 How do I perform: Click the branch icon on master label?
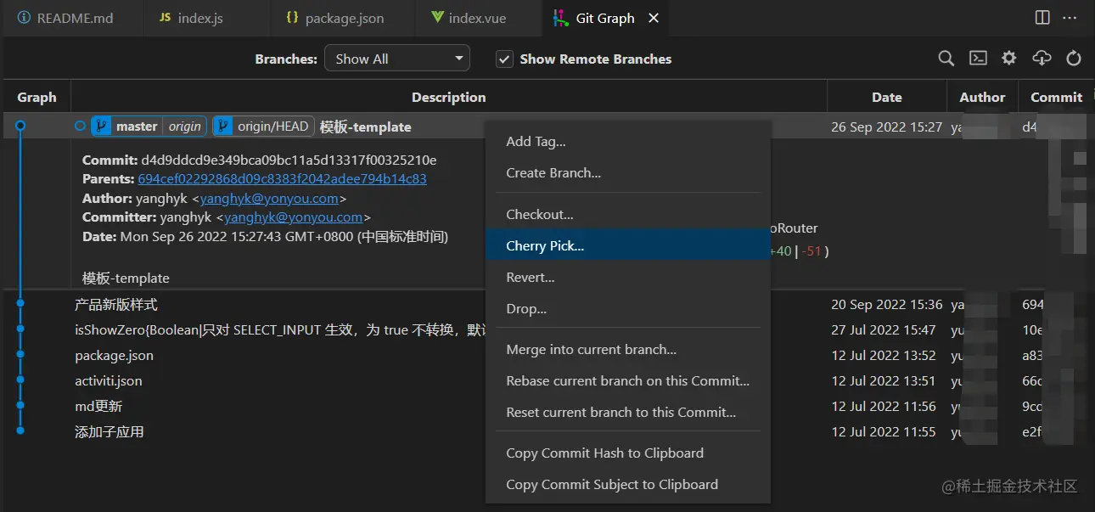click(102, 127)
